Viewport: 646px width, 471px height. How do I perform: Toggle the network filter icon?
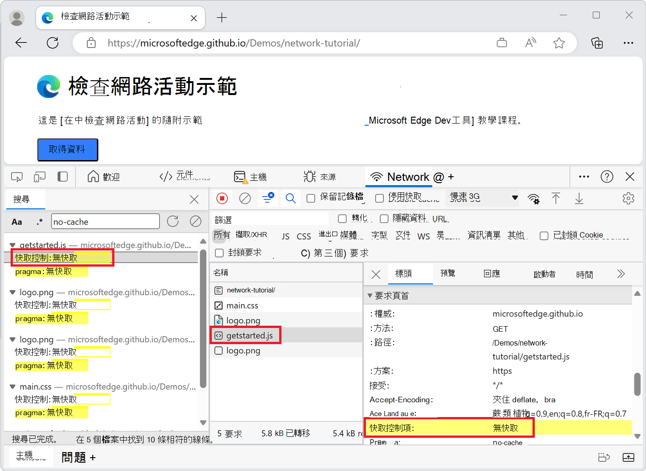click(268, 198)
